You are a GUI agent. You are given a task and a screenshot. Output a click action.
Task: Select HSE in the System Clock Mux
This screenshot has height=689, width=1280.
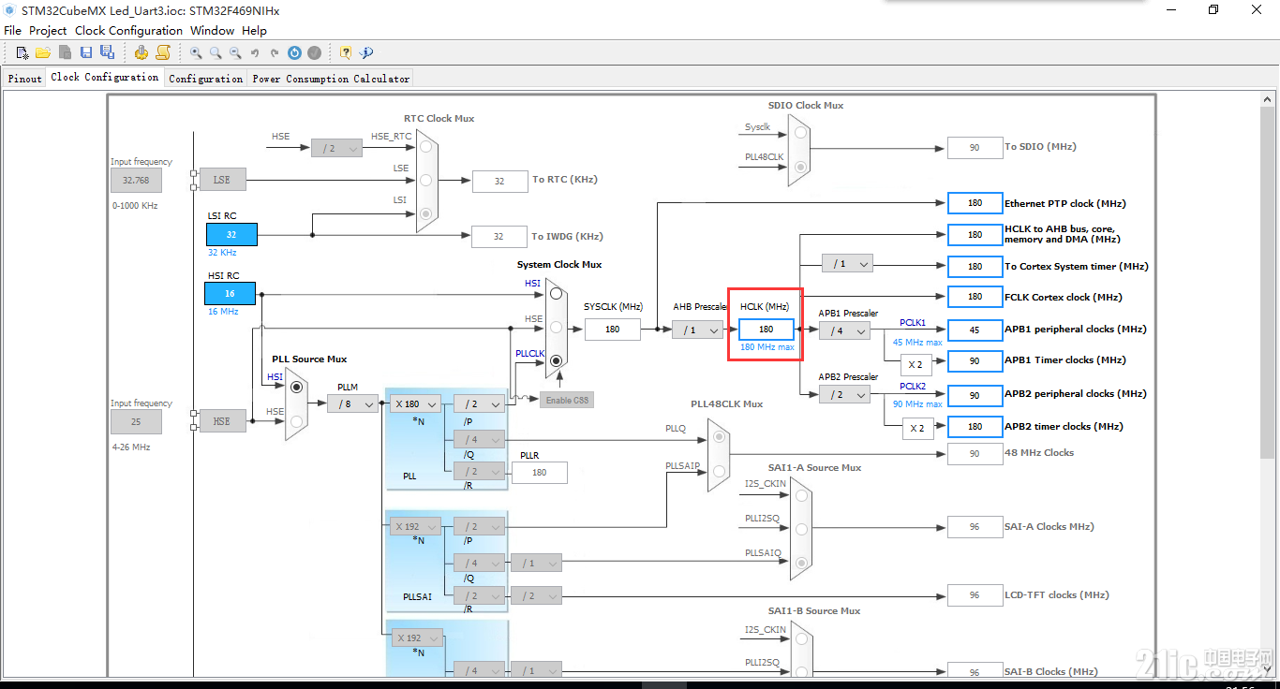coord(557,327)
